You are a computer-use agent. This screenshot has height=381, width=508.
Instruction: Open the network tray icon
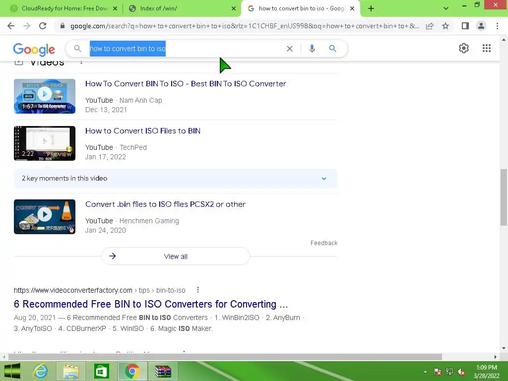(x=449, y=372)
